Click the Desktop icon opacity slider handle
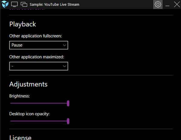181x140 pixels. [68, 121]
